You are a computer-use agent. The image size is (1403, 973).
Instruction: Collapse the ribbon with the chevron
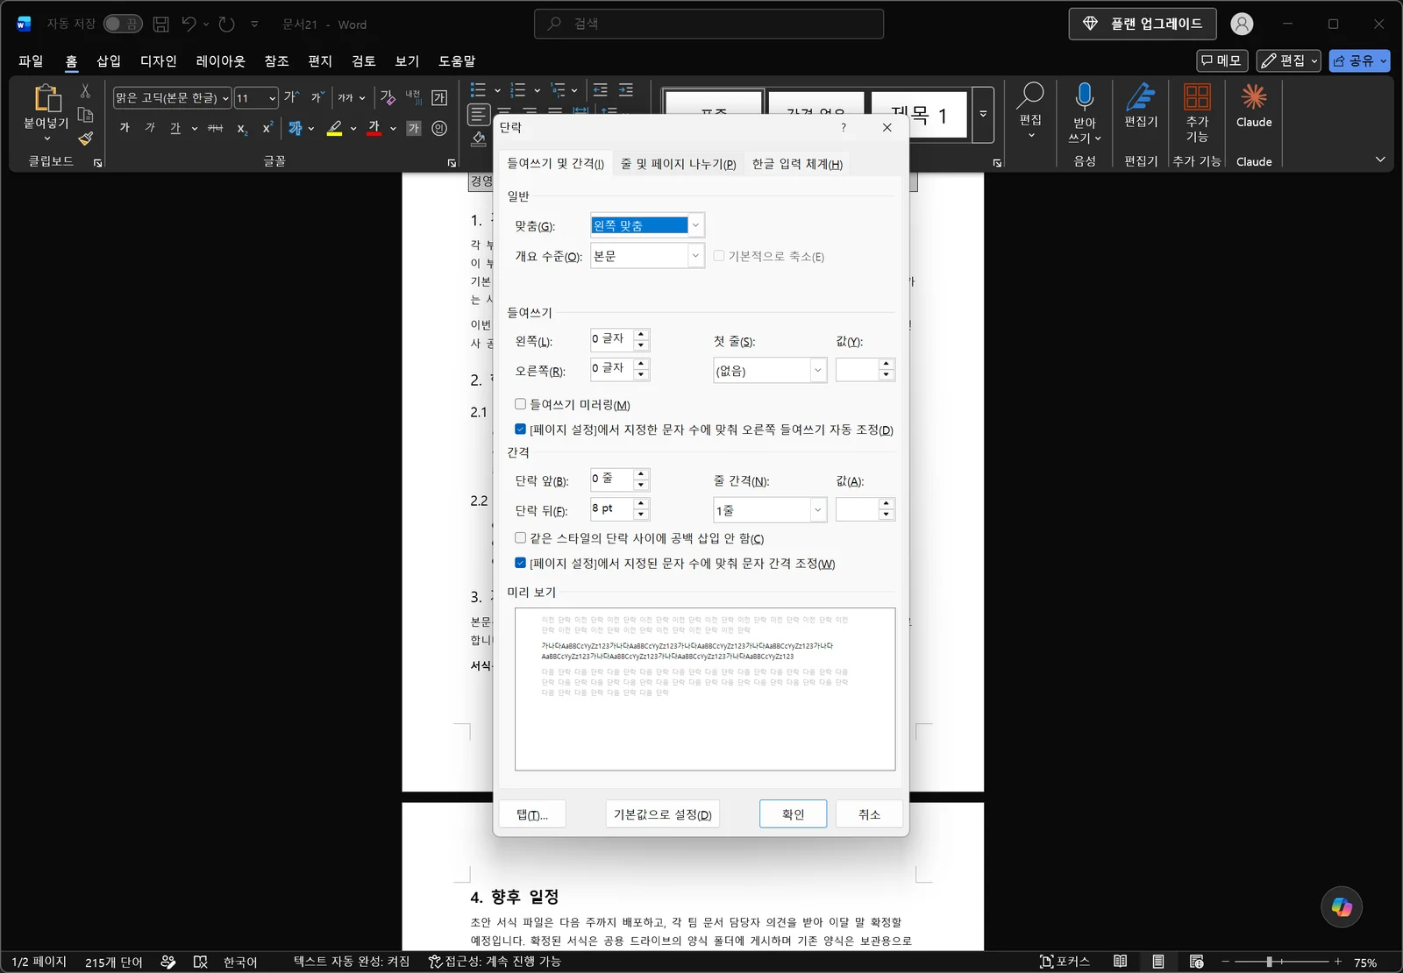pyautogui.click(x=1380, y=160)
